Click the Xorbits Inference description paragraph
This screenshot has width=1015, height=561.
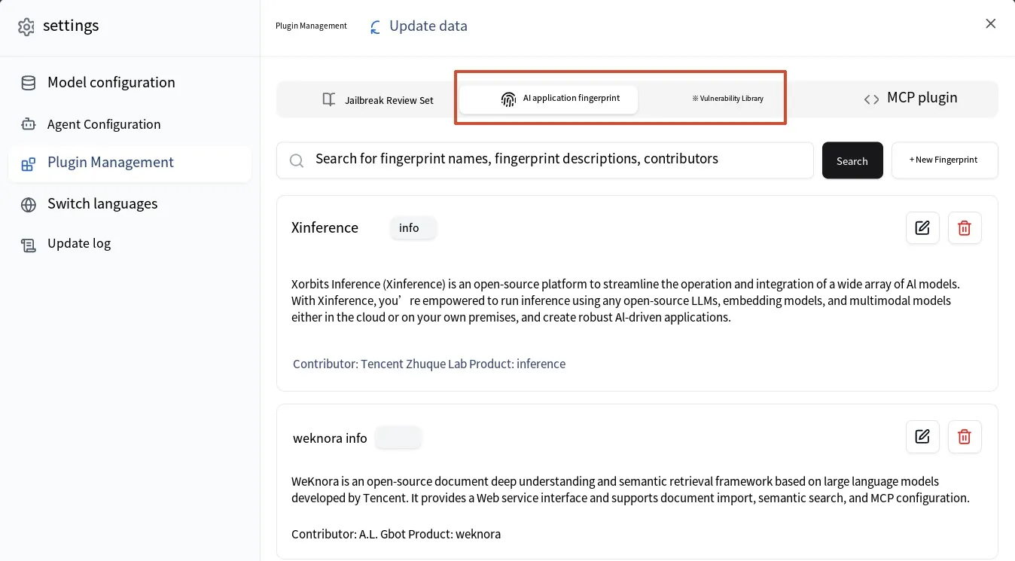click(x=626, y=300)
